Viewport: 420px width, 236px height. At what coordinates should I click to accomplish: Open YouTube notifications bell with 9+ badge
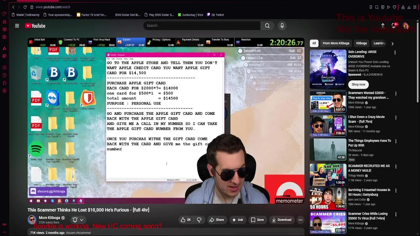pyautogui.click(x=394, y=26)
